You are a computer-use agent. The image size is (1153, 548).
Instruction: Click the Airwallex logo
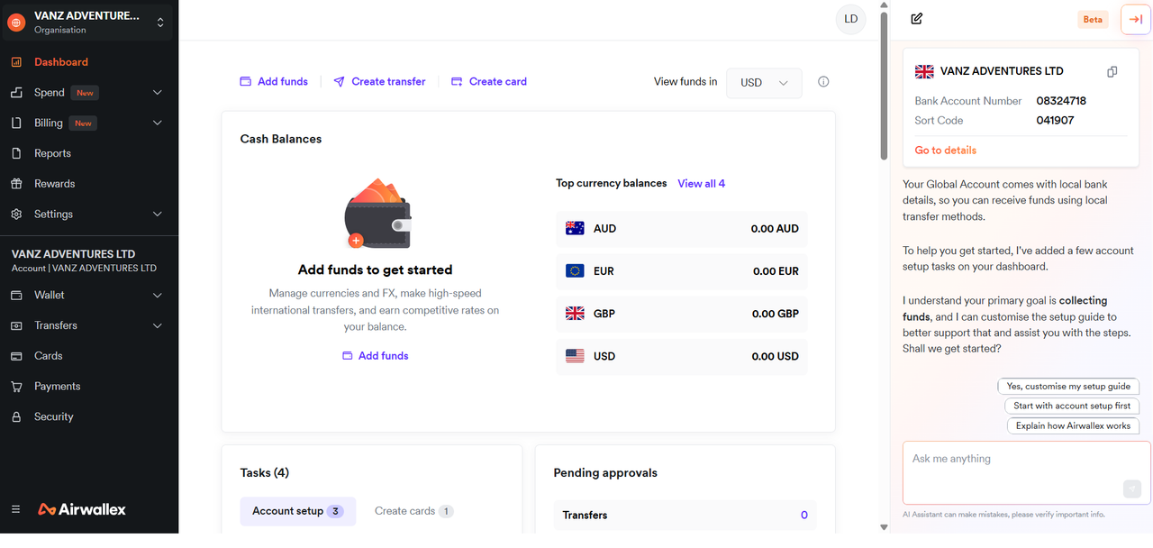[x=82, y=509]
